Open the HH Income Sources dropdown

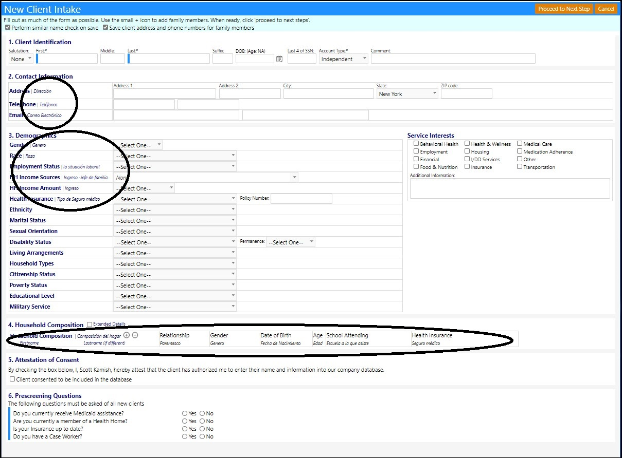click(x=206, y=178)
